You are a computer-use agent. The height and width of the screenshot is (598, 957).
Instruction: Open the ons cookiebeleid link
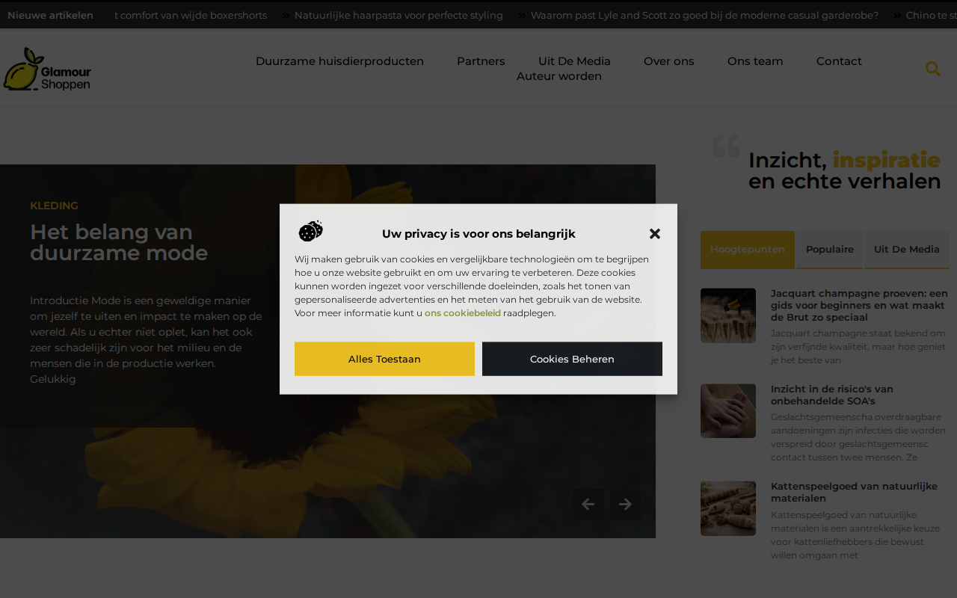tap(463, 313)
